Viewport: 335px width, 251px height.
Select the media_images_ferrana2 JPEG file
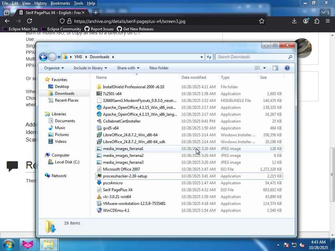(189, 155)
